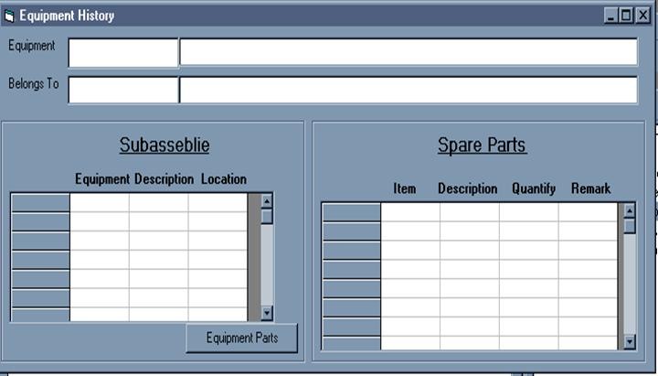This screenshot has width=658, height=376.
Task: Click first Item cell in Spare Parts grid
Action: pyautogui.click(x=410, y=212)
